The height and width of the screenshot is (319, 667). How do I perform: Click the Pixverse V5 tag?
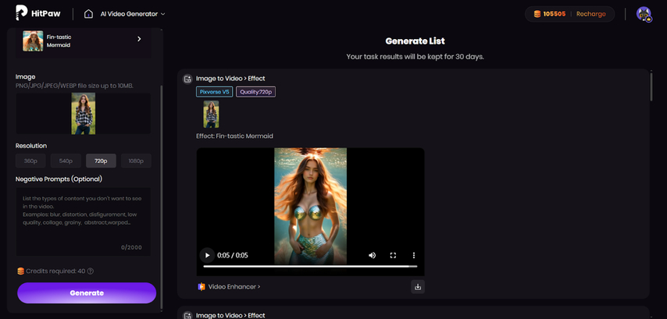[x=214, y=92]
